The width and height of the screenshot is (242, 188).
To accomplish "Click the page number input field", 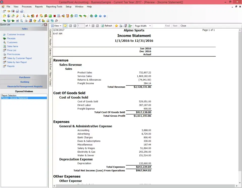I will pyautogui.click(x=79, y=25).
